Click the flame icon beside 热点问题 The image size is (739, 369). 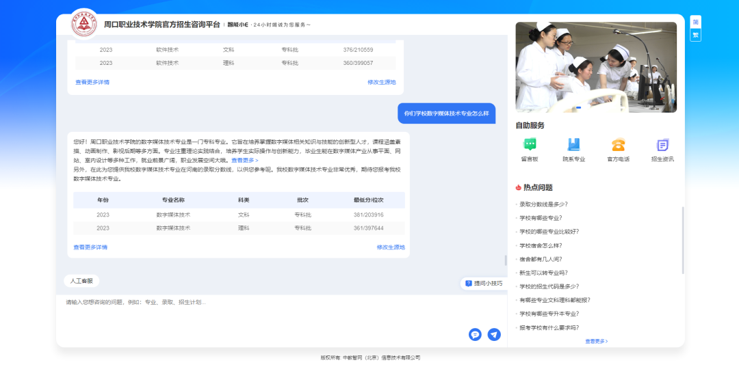point(519,187)
